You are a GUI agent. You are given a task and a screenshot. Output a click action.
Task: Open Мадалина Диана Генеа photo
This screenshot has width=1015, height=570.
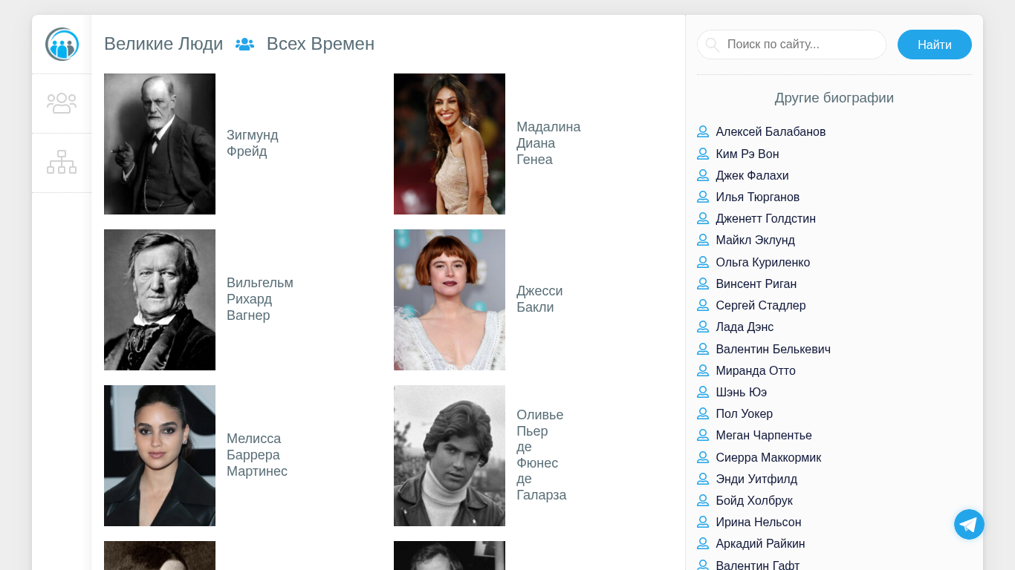[450, 144]
